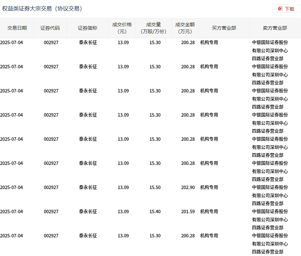Image resolution: width=301 pixels, height=256 pixels.
Task: Select the volume cell showing 15.50
Action: tap(155, 187)
